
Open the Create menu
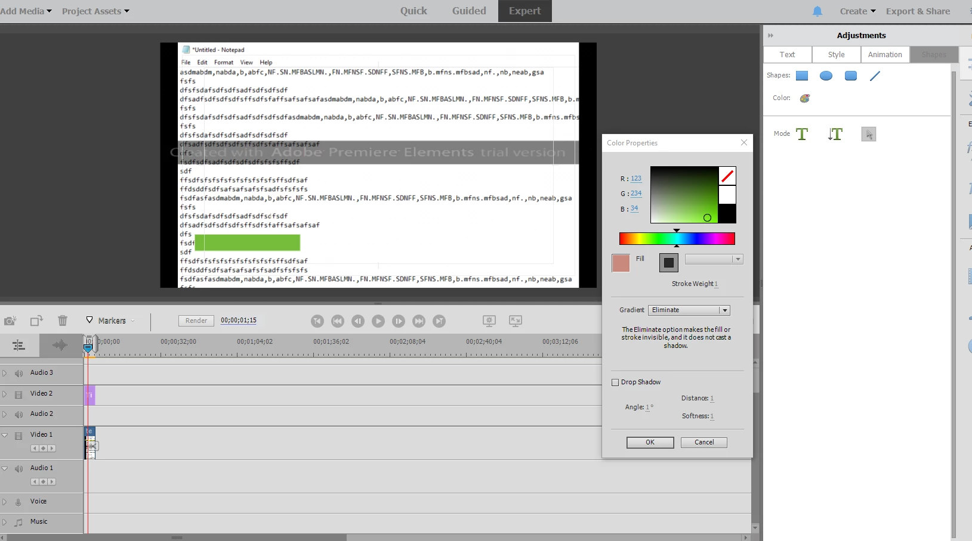[x=857, y=11]
